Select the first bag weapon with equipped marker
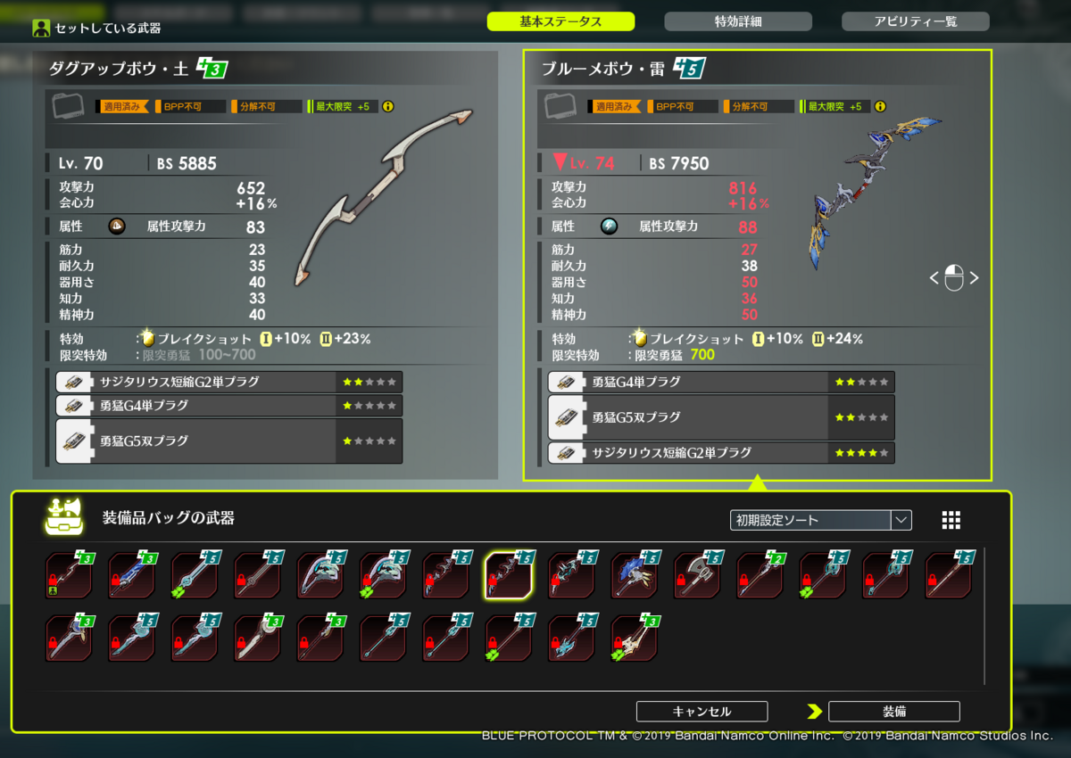The height and width of the screenshot is (758, 1071). pyautogui.click(x=69, y=576)
